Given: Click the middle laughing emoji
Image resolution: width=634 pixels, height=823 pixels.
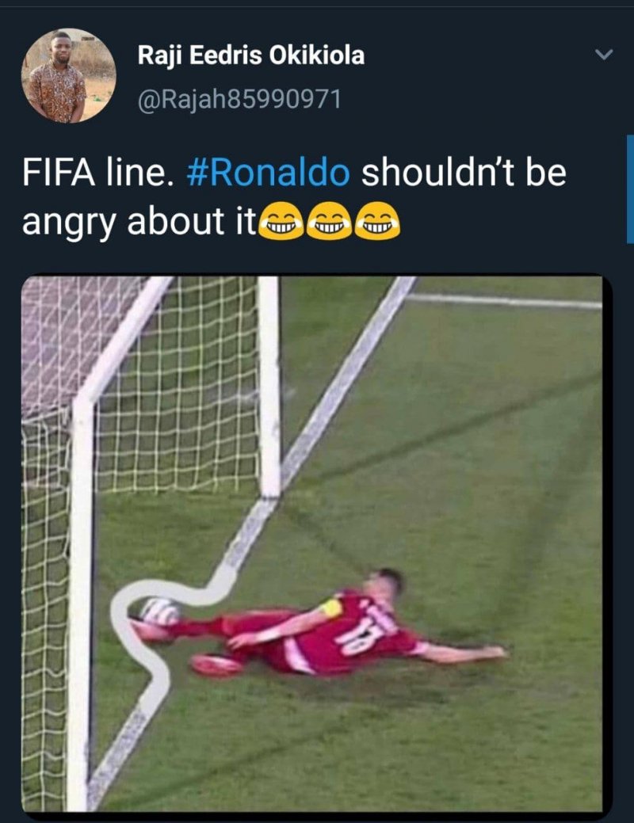Looking at the screenshot, I should coord(330,222).
